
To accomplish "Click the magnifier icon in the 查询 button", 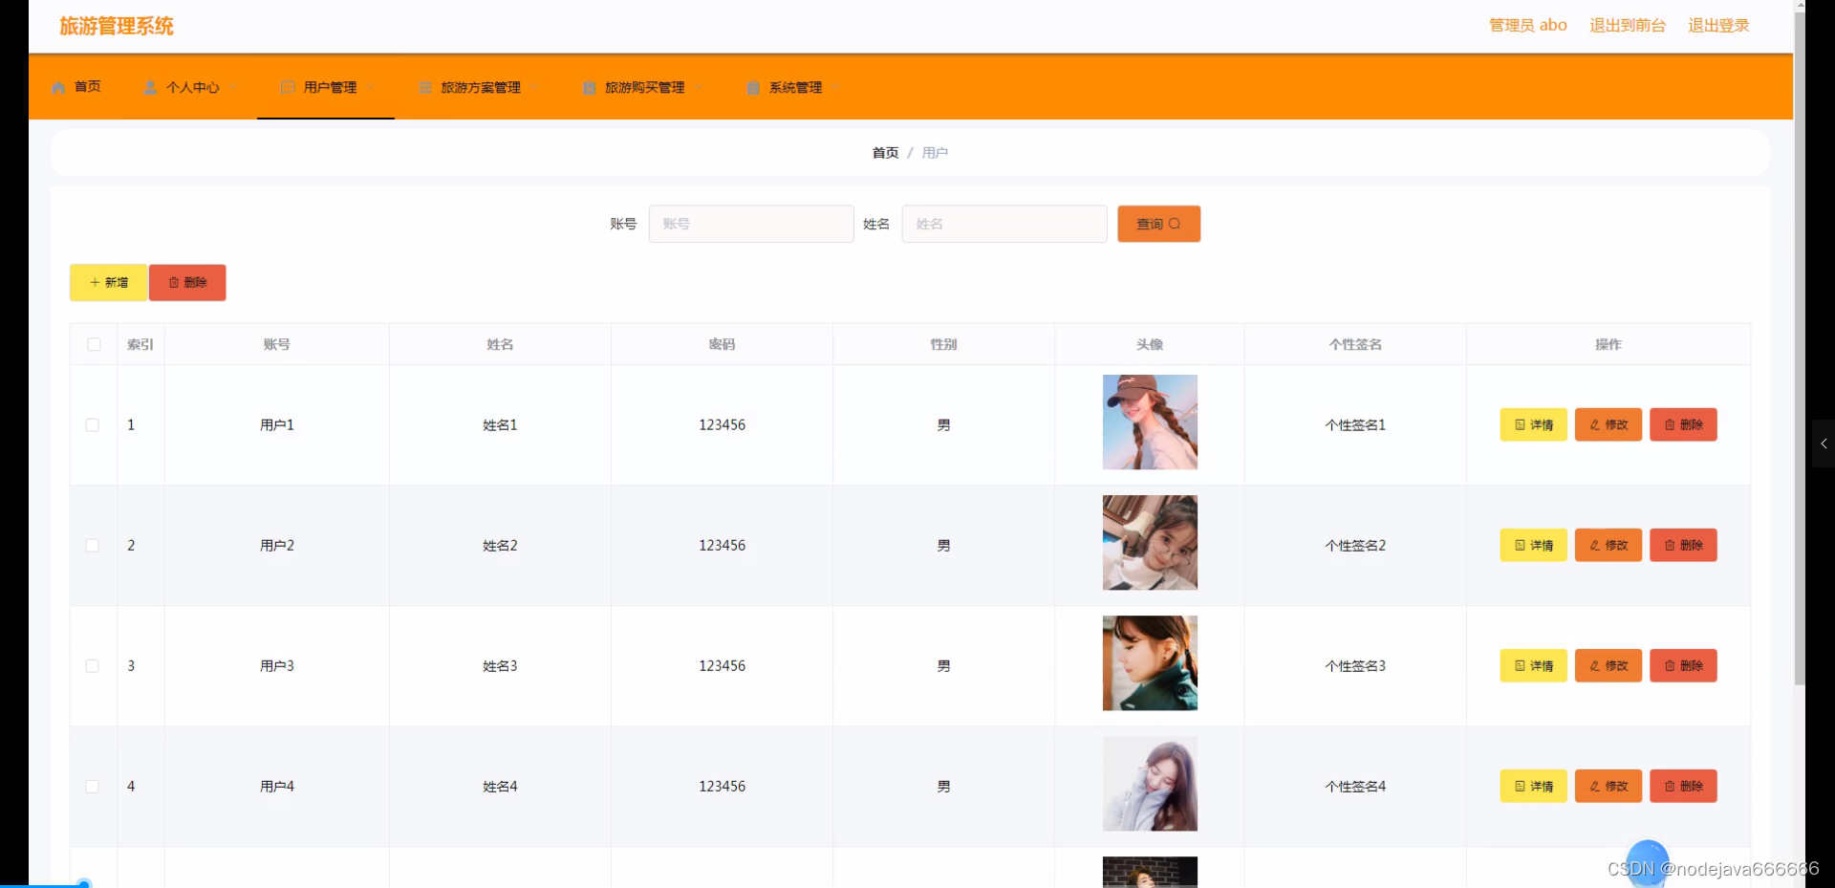I will [1175, 224].
